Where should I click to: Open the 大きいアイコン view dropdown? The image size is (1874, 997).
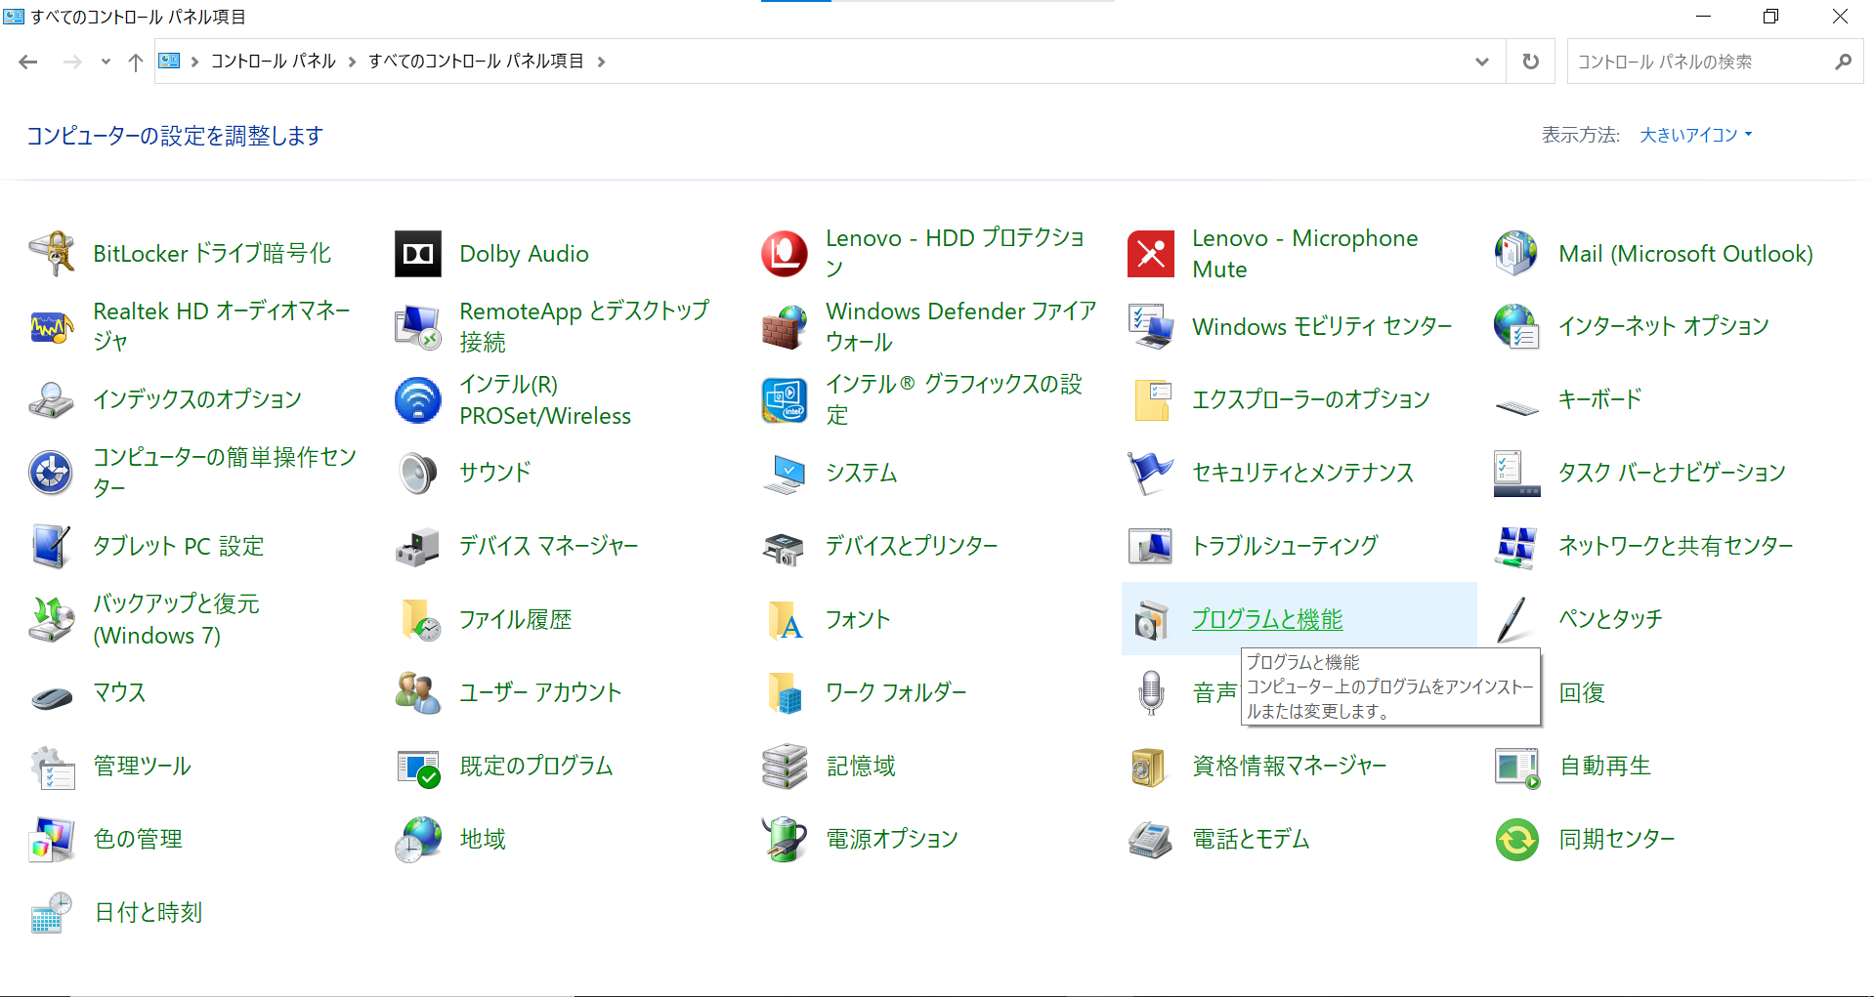coord(1695,135)
